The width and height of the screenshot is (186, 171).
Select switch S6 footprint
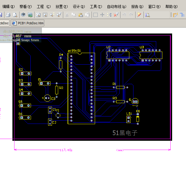(x=25, y=118)
